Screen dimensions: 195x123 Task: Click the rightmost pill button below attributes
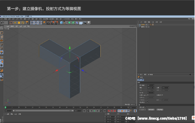coord(160,110)
